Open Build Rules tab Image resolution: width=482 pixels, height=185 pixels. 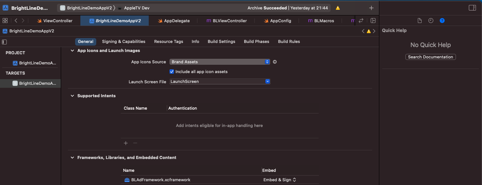pos(289,42)
